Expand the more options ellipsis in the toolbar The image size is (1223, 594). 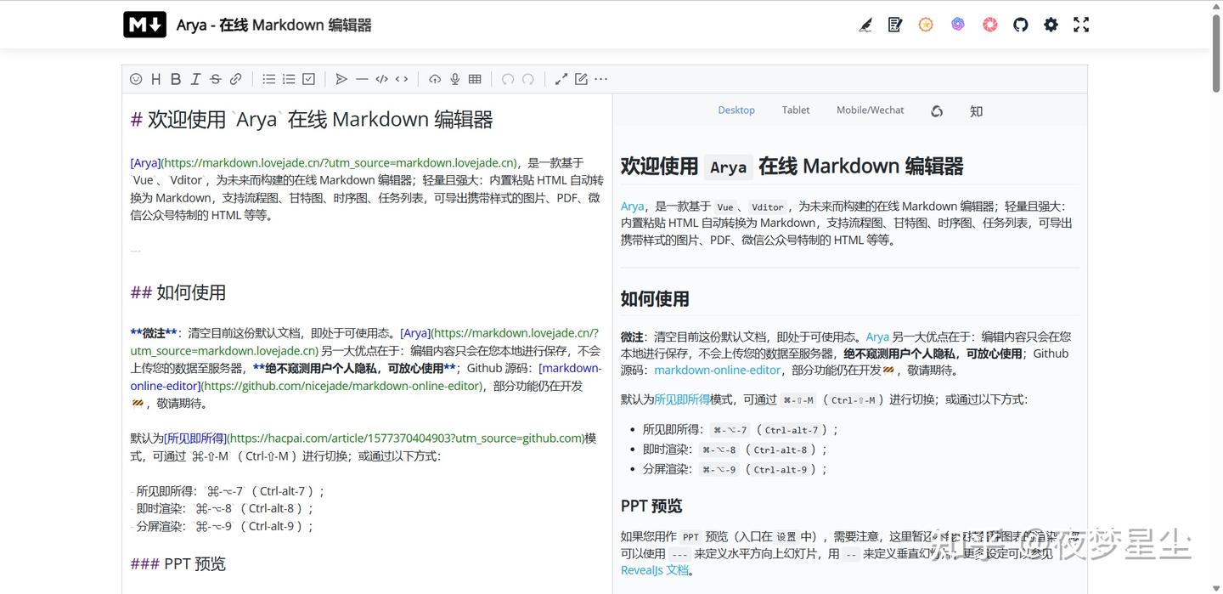point(600,79)
